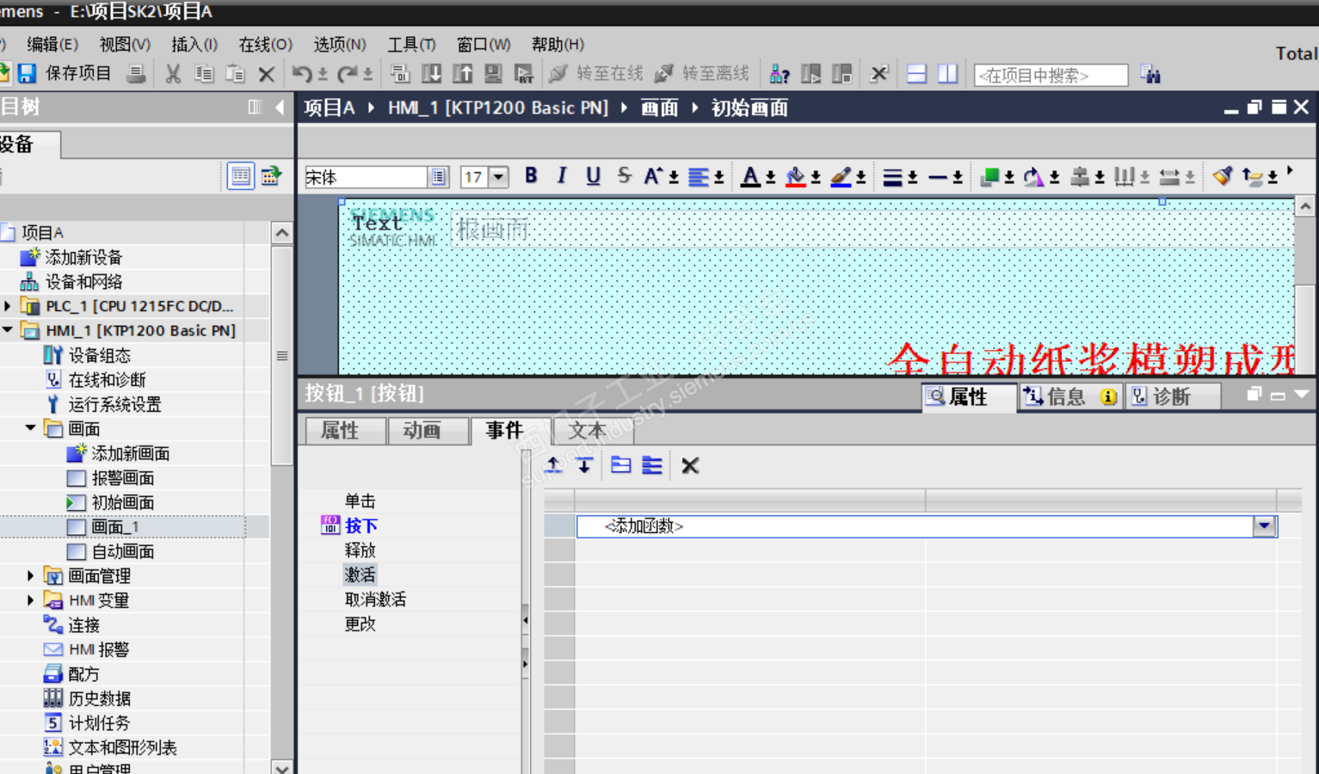Toggle the project tree overview list button

240,176
